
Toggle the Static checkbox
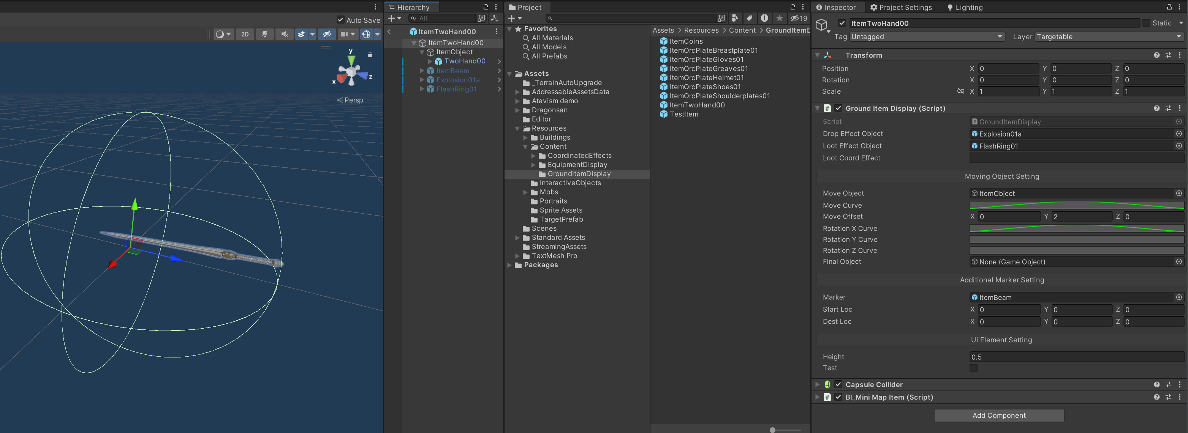(x=1146, y=23)
